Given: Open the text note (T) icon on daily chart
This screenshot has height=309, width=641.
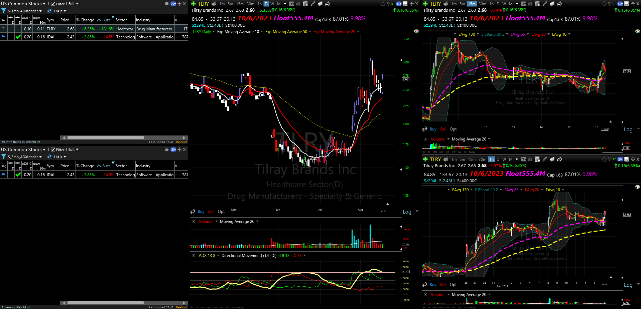Looking at the screenshot, I should point(291,4).
